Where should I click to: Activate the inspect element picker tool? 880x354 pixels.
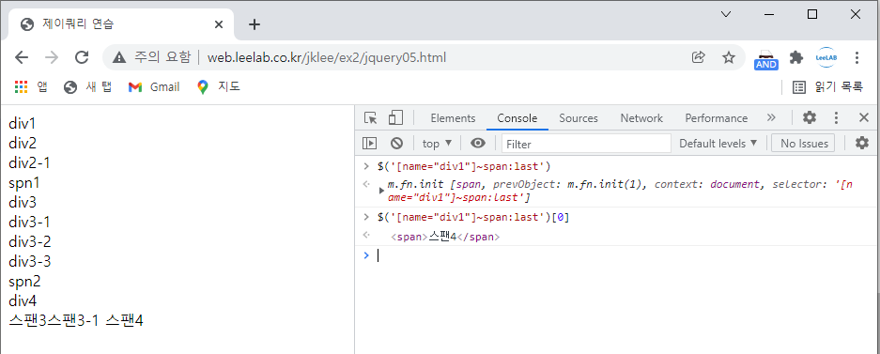[x=370, y=117]
